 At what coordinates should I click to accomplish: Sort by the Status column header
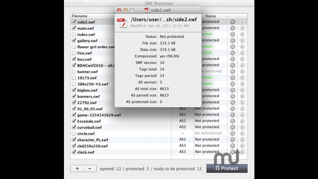click(211, 16)
